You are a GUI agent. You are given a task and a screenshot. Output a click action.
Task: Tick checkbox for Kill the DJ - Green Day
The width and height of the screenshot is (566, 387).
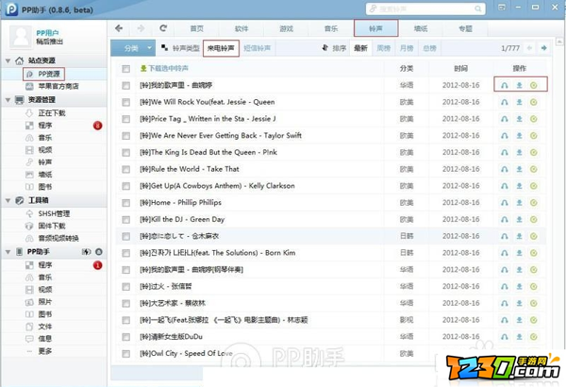[125, 219]
